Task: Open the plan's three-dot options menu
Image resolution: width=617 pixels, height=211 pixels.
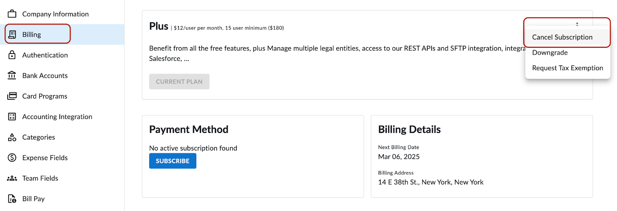Action: [577, 24]
